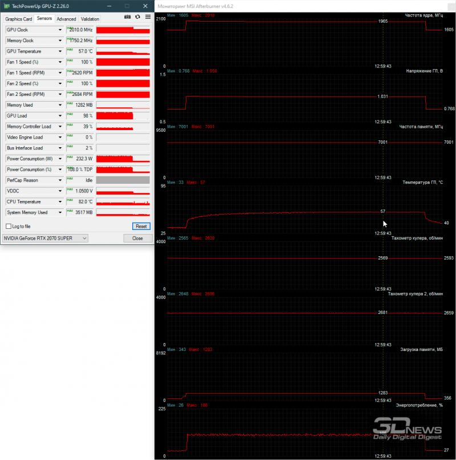Select the Sensors tab
The width and height of the screenshot is (456, 460).
point(44,18)
